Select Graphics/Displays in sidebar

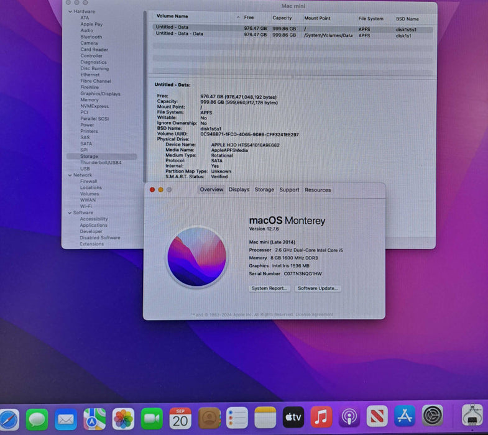point(100,94)
